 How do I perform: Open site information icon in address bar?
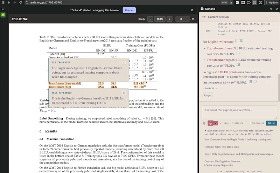27,2
